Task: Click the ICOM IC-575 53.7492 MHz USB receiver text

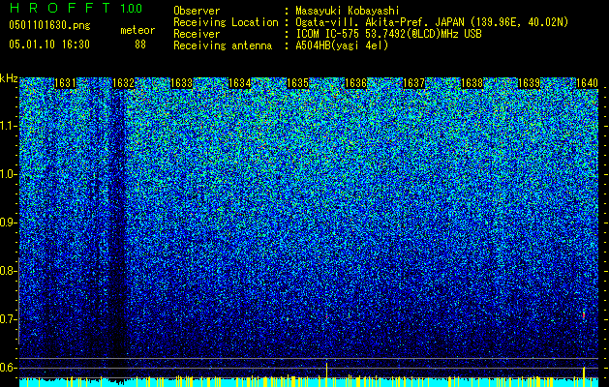Action: coord(388,34)
